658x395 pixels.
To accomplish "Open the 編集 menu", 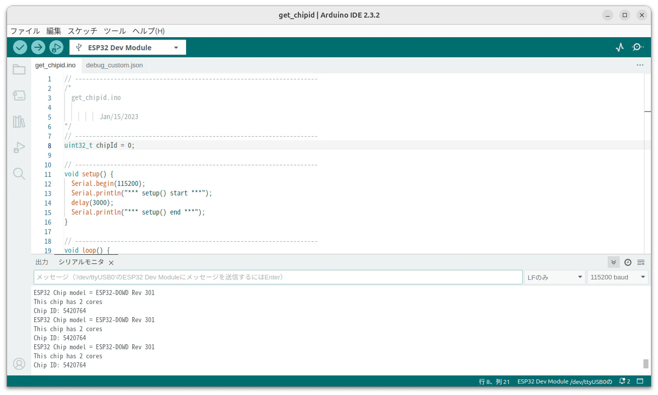I will coord(54,31).
